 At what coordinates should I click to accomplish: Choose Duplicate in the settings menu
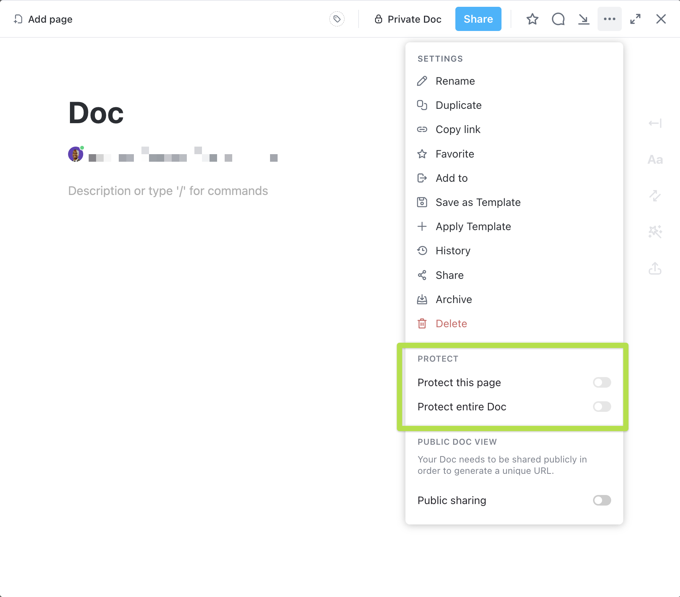pyautogui.click(x=458, y=105)
